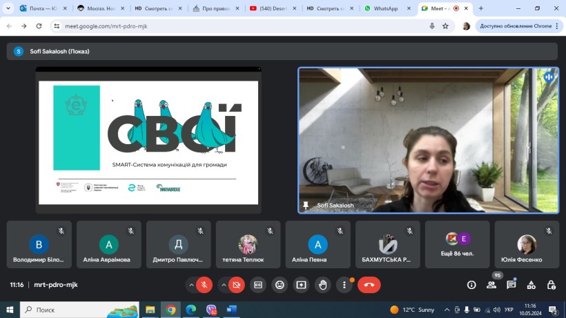
Task: Open the activities panel
Action: click(531, 285)
